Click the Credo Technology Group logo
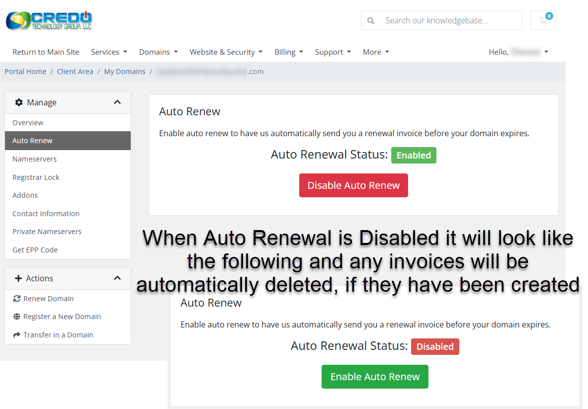588x409 pixels. point(49,20)
